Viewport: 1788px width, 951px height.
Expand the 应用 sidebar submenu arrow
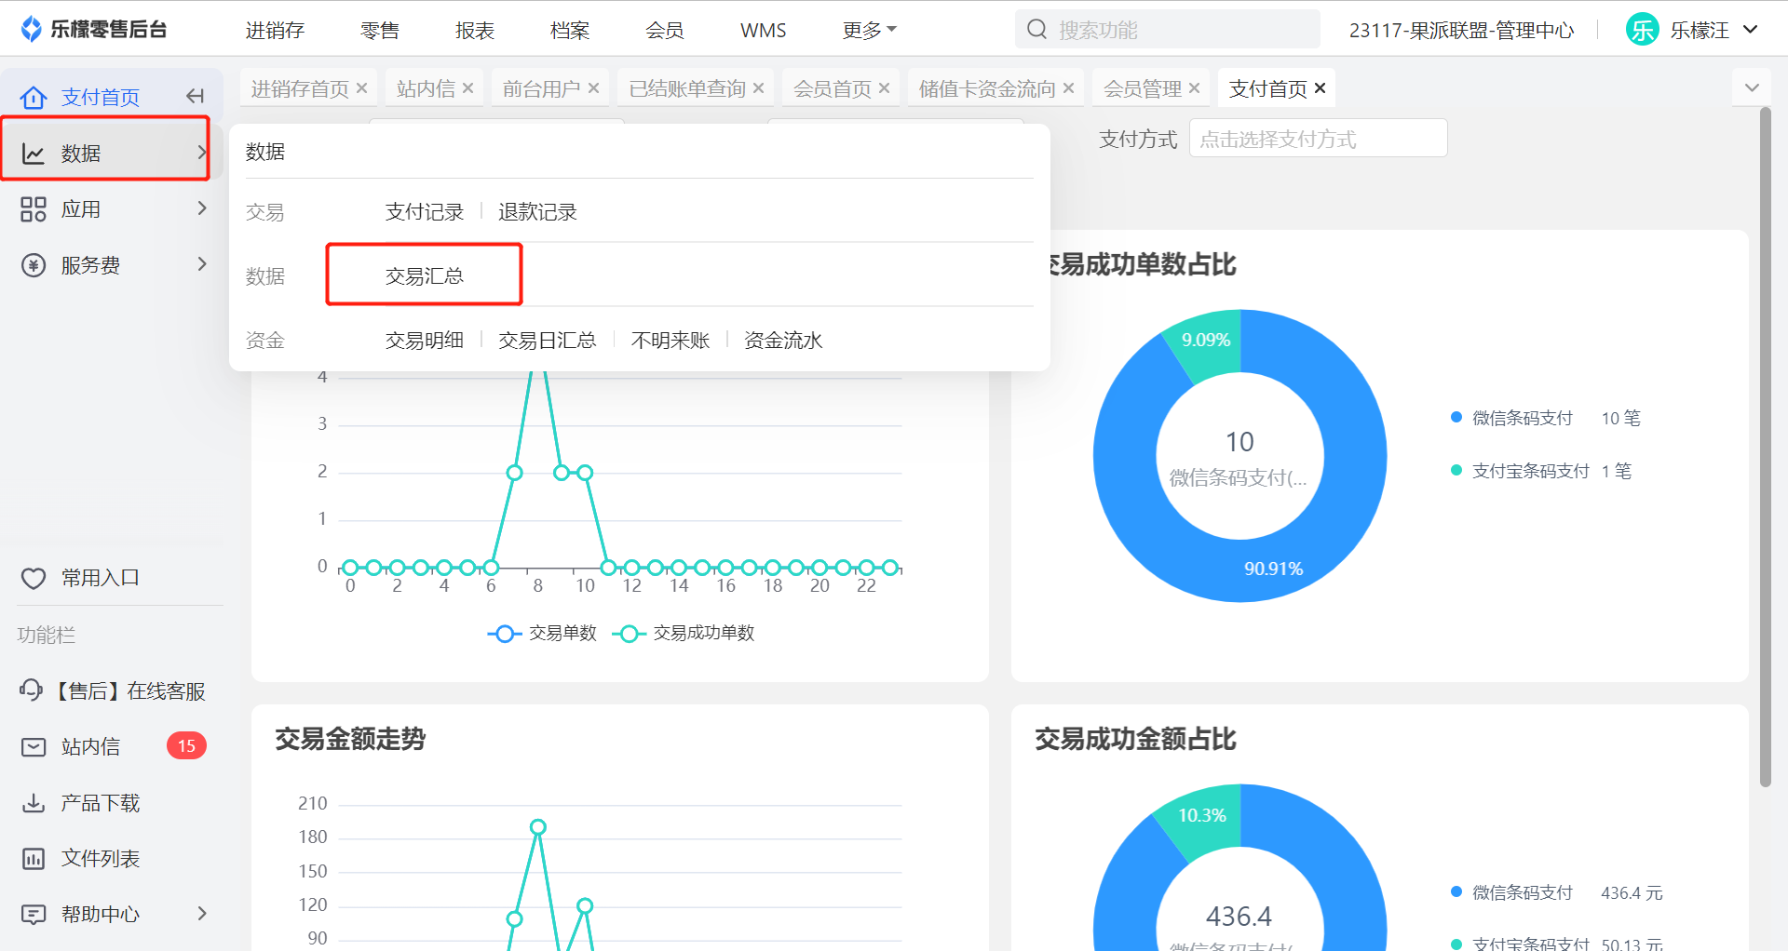click(201, 208)
